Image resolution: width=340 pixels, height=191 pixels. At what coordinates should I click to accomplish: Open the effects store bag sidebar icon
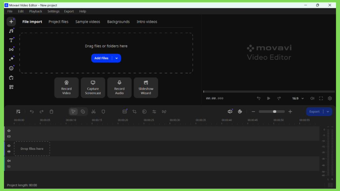[11, 78]
